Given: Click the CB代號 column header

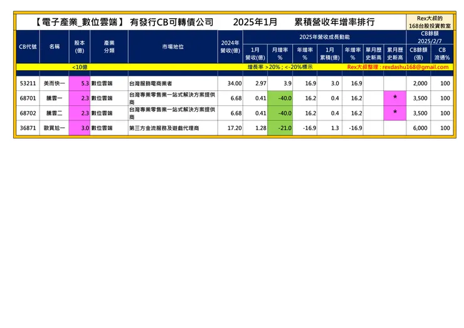Looking at the screenshot, I should coord(28,47).
